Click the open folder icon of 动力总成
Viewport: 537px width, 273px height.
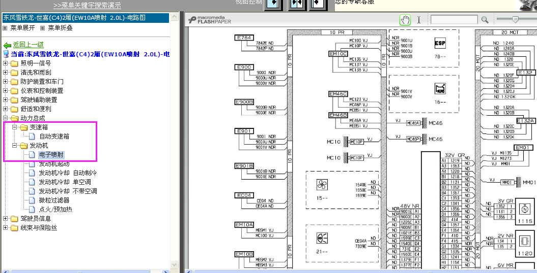tap(14, 118)
